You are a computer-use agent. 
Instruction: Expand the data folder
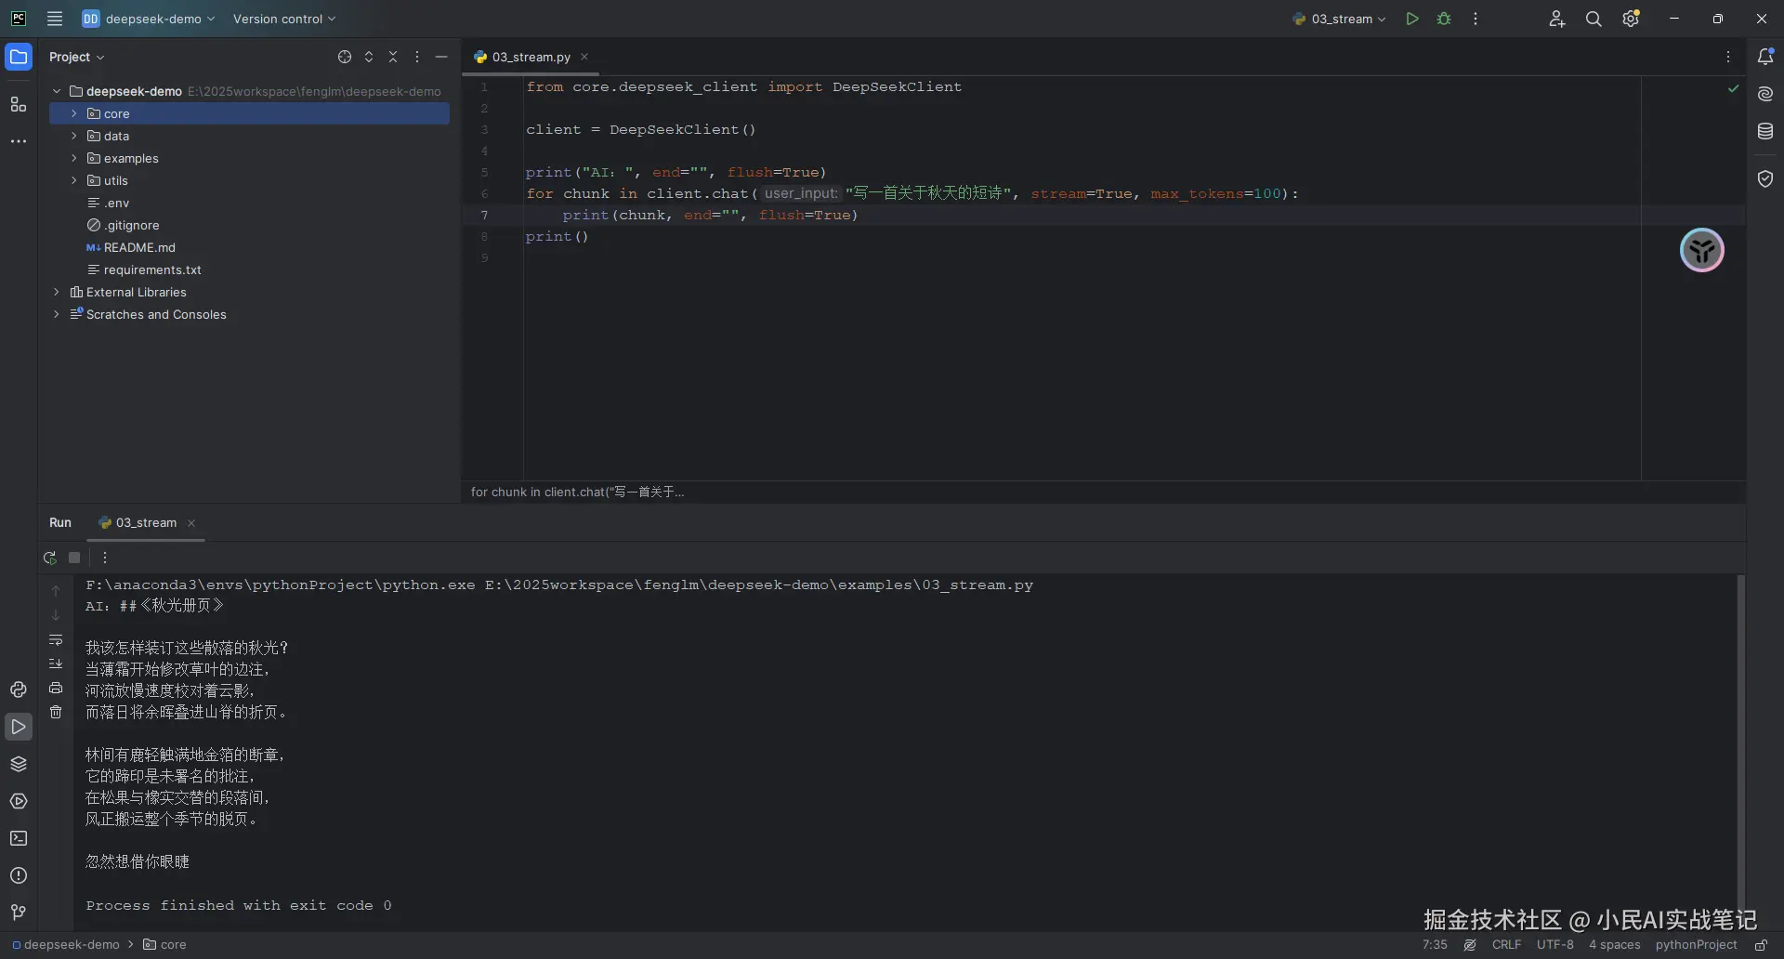[x=73, y=136]
